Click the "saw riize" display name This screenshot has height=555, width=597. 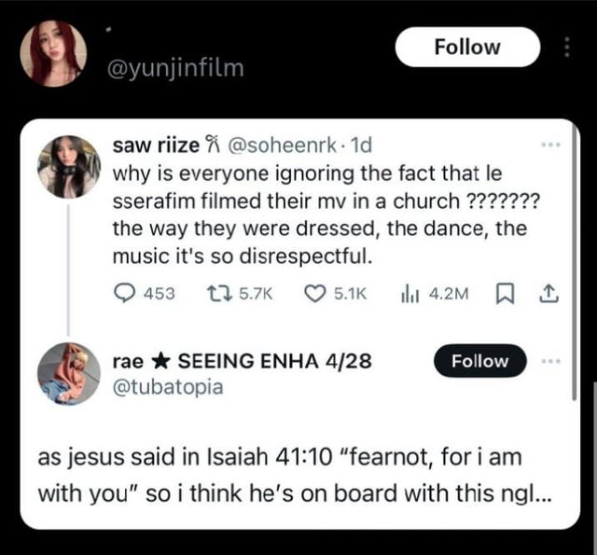[x=155, y=146]
